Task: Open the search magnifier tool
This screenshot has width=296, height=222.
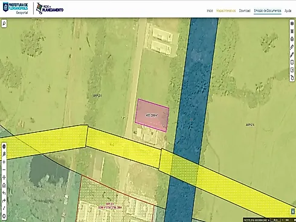Action: click(x=4, y=24)
